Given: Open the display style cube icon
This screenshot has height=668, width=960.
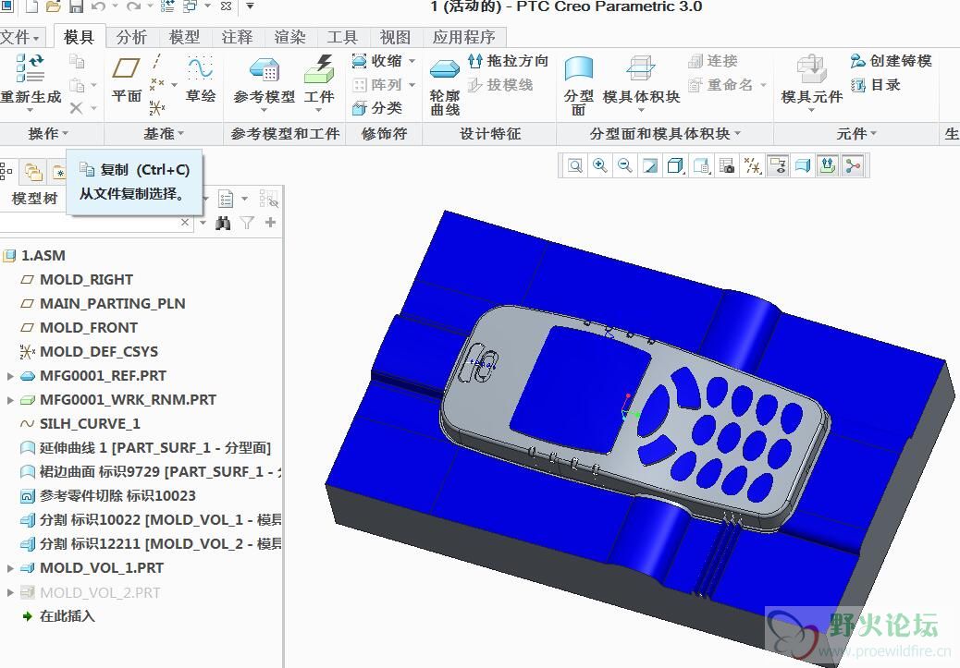Looking at the screenshot, I should coord(675,165).
